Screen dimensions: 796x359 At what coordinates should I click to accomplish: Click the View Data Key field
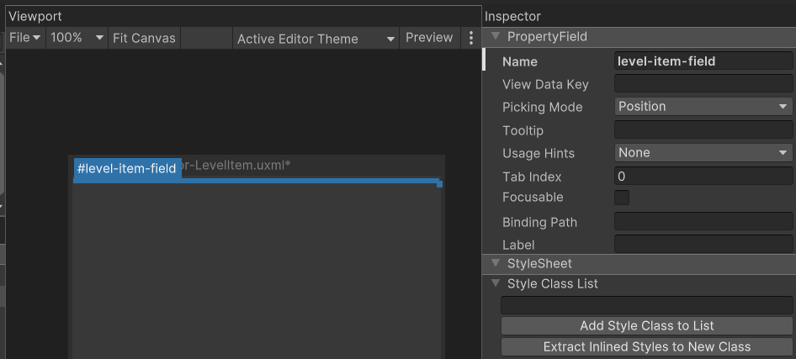pos(703,84)
